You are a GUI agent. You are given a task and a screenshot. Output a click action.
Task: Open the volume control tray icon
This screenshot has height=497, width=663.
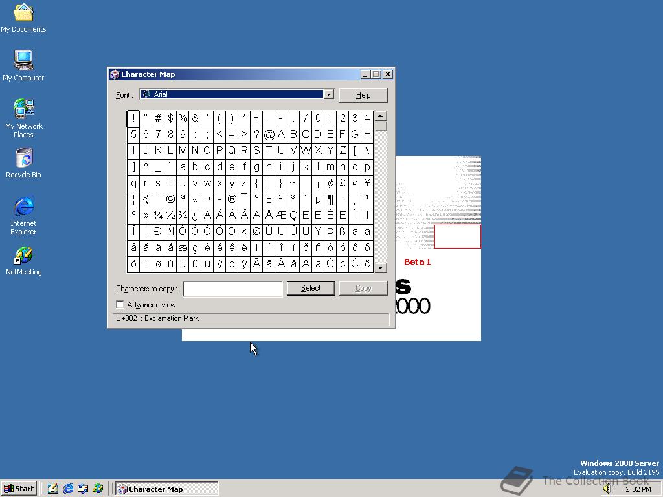[607, 489]
